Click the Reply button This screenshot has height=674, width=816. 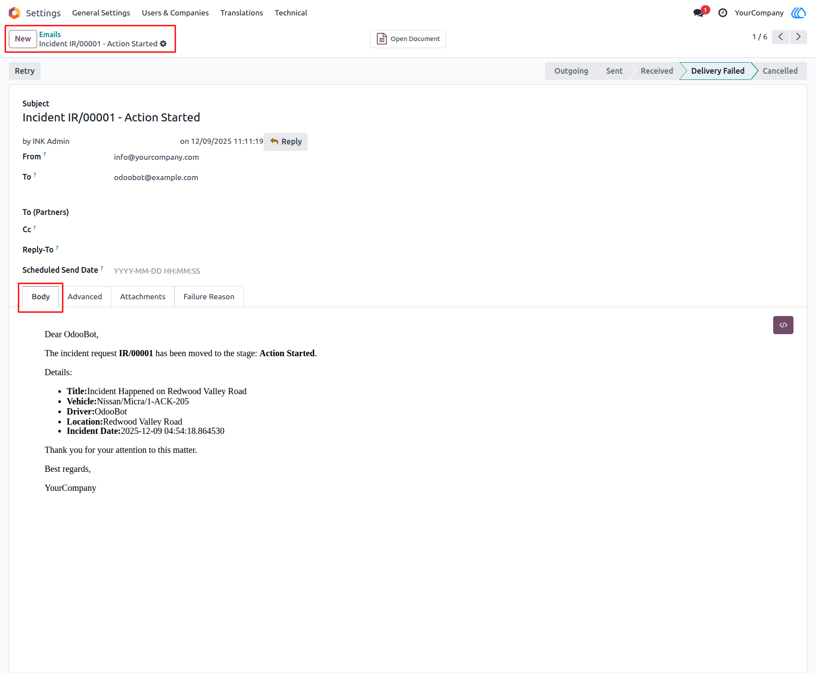(286, 142)
